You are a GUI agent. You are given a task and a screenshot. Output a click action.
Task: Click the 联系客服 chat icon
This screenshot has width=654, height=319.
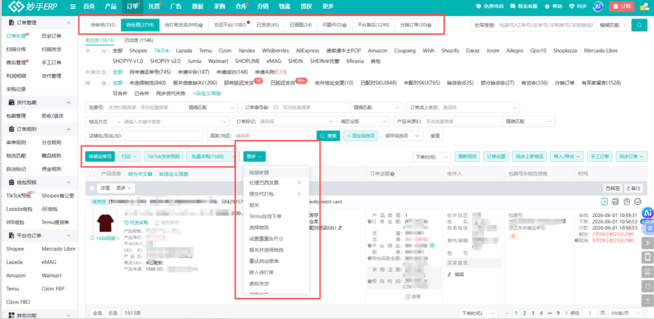513,6
